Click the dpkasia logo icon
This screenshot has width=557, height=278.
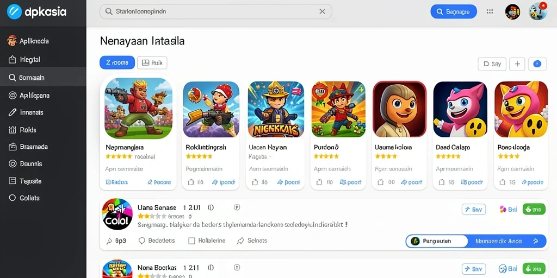(x=14, y=12)
